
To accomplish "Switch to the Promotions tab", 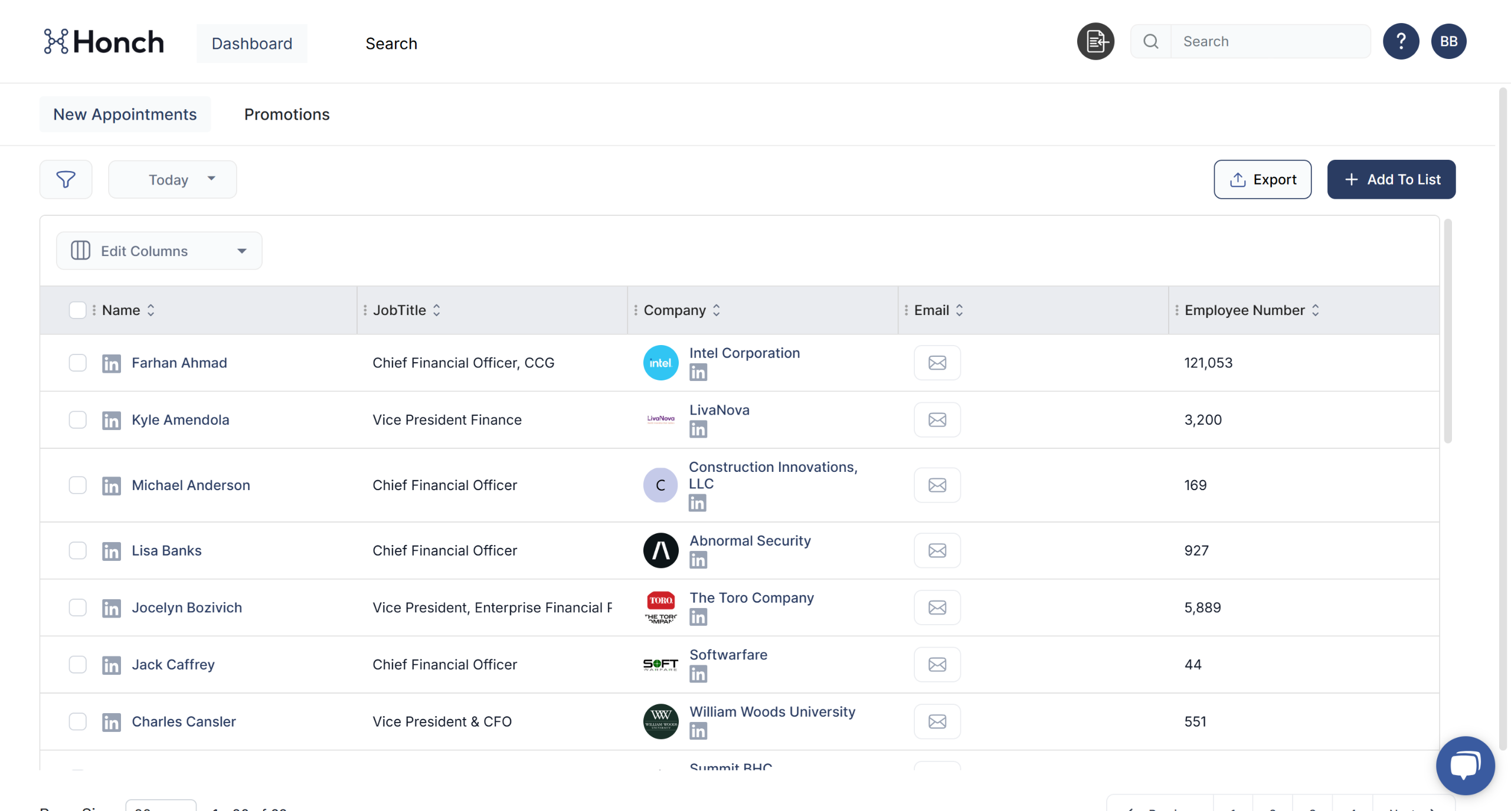I will click(x=287, y=114).
